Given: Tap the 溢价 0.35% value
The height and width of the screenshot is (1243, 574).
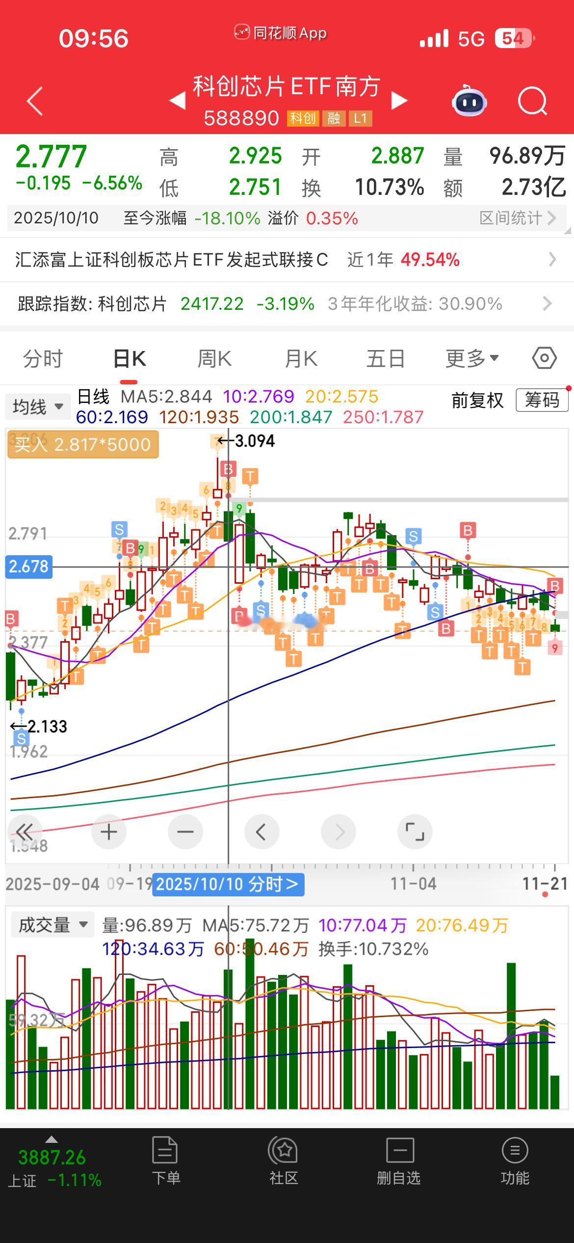Looking at the screenshot, I should coord(313,218).
